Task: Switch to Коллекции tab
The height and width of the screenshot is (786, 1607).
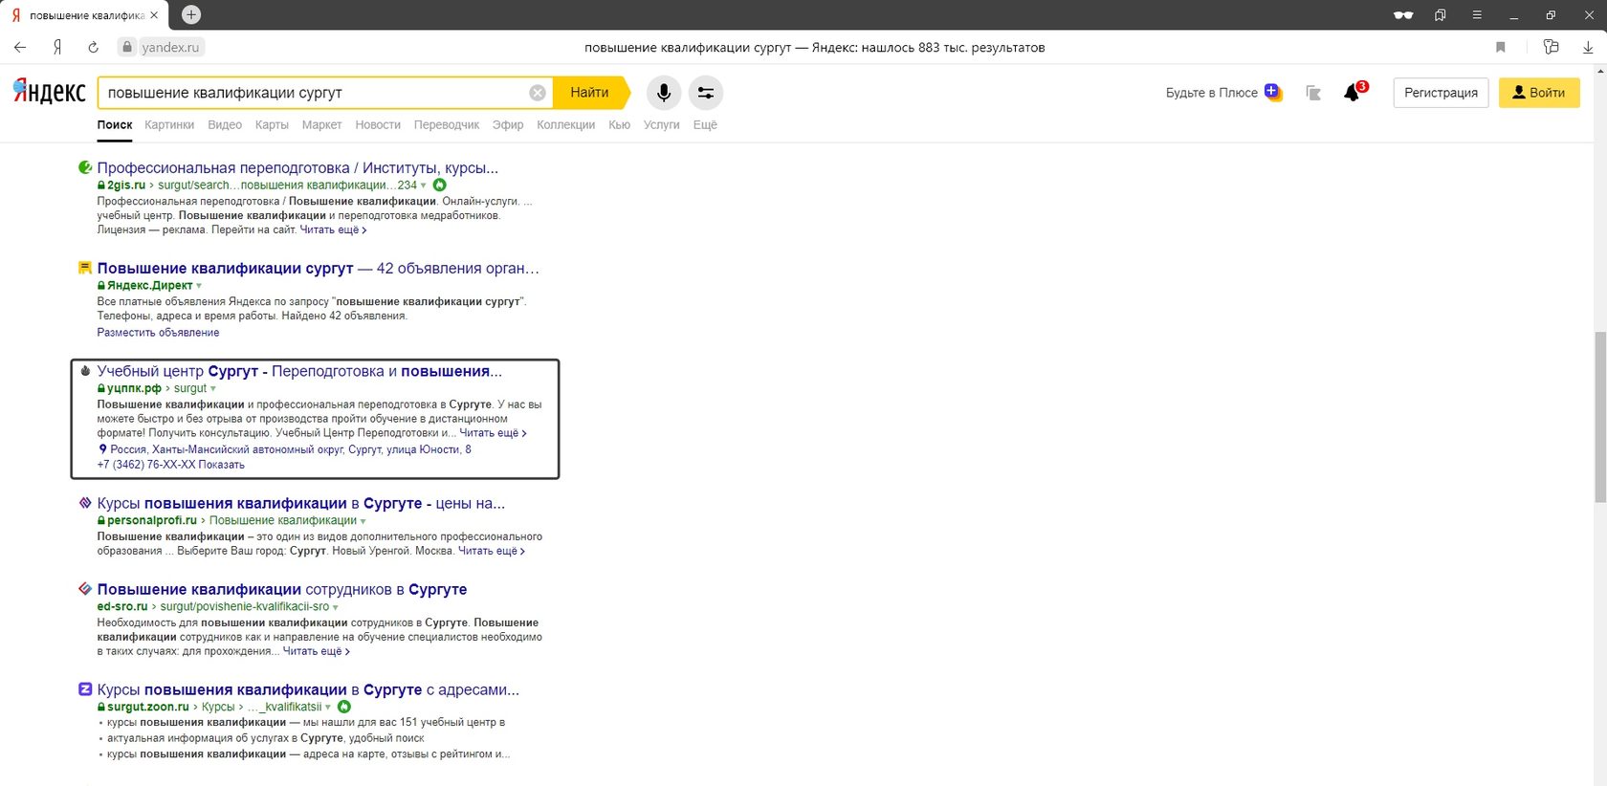Action: 566,124
